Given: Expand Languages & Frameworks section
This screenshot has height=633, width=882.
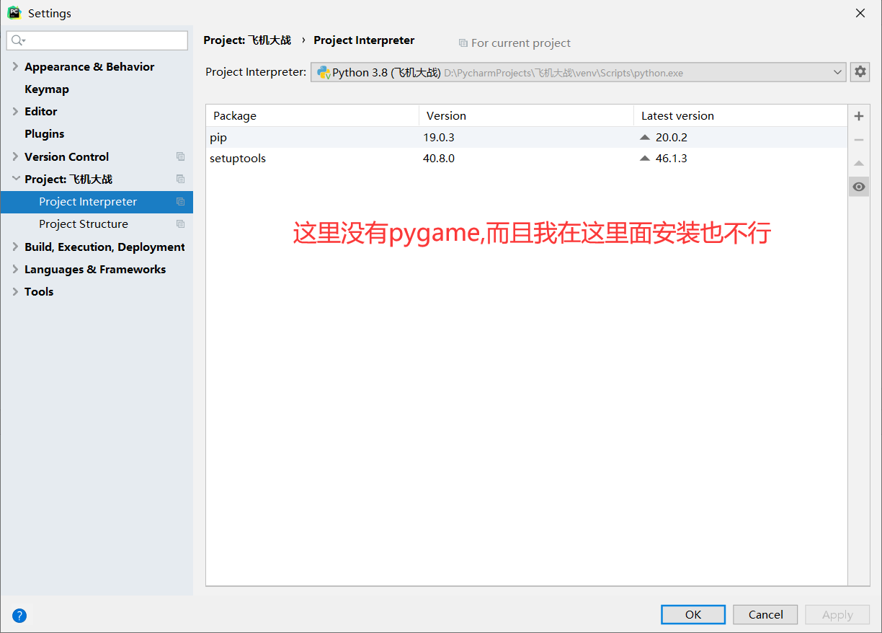Looking at the screenshot, I should pyautogui.click(x=15, y=269).
